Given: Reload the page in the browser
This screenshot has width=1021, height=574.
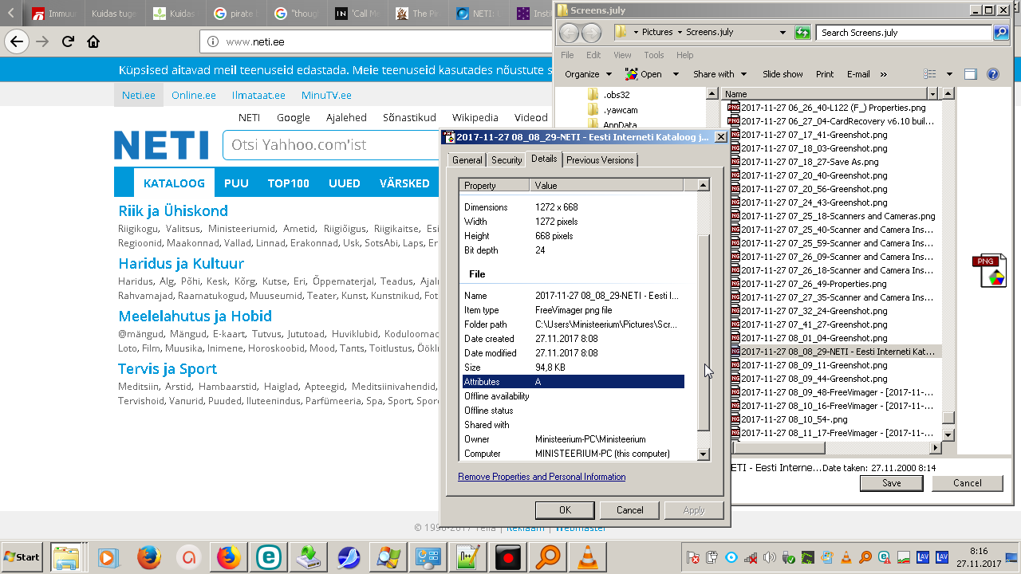Looking at the screenshot, I should 69,41.
